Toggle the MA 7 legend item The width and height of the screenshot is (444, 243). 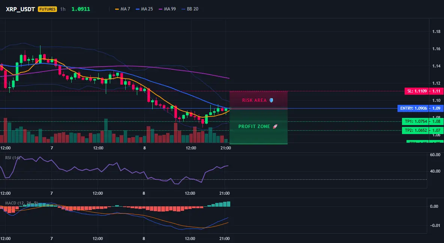click(x=123, y=9)
